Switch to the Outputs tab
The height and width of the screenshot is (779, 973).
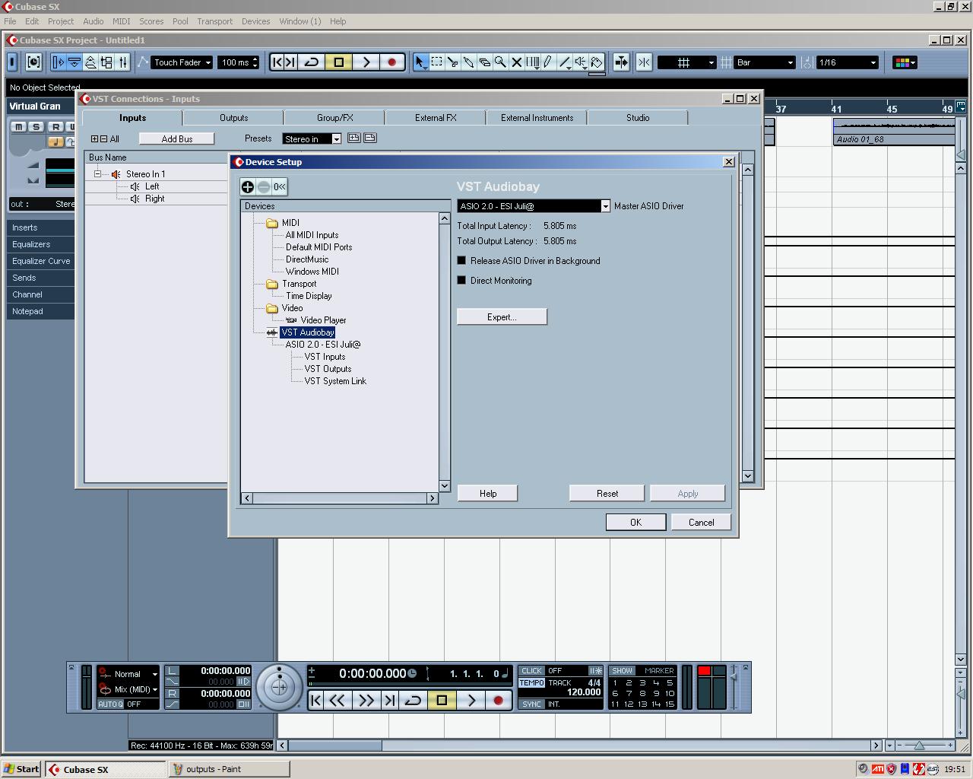coord(233,118)
